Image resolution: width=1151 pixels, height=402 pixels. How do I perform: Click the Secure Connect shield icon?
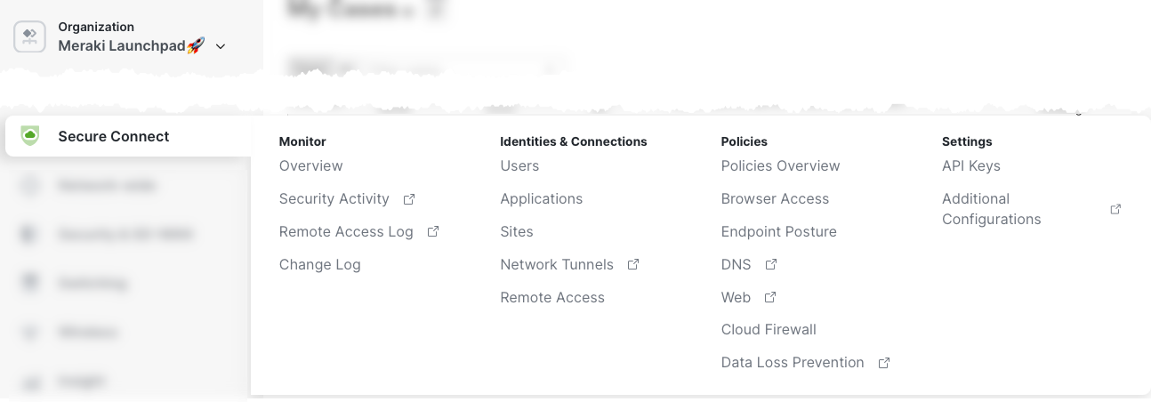click(x=30, y=136)
